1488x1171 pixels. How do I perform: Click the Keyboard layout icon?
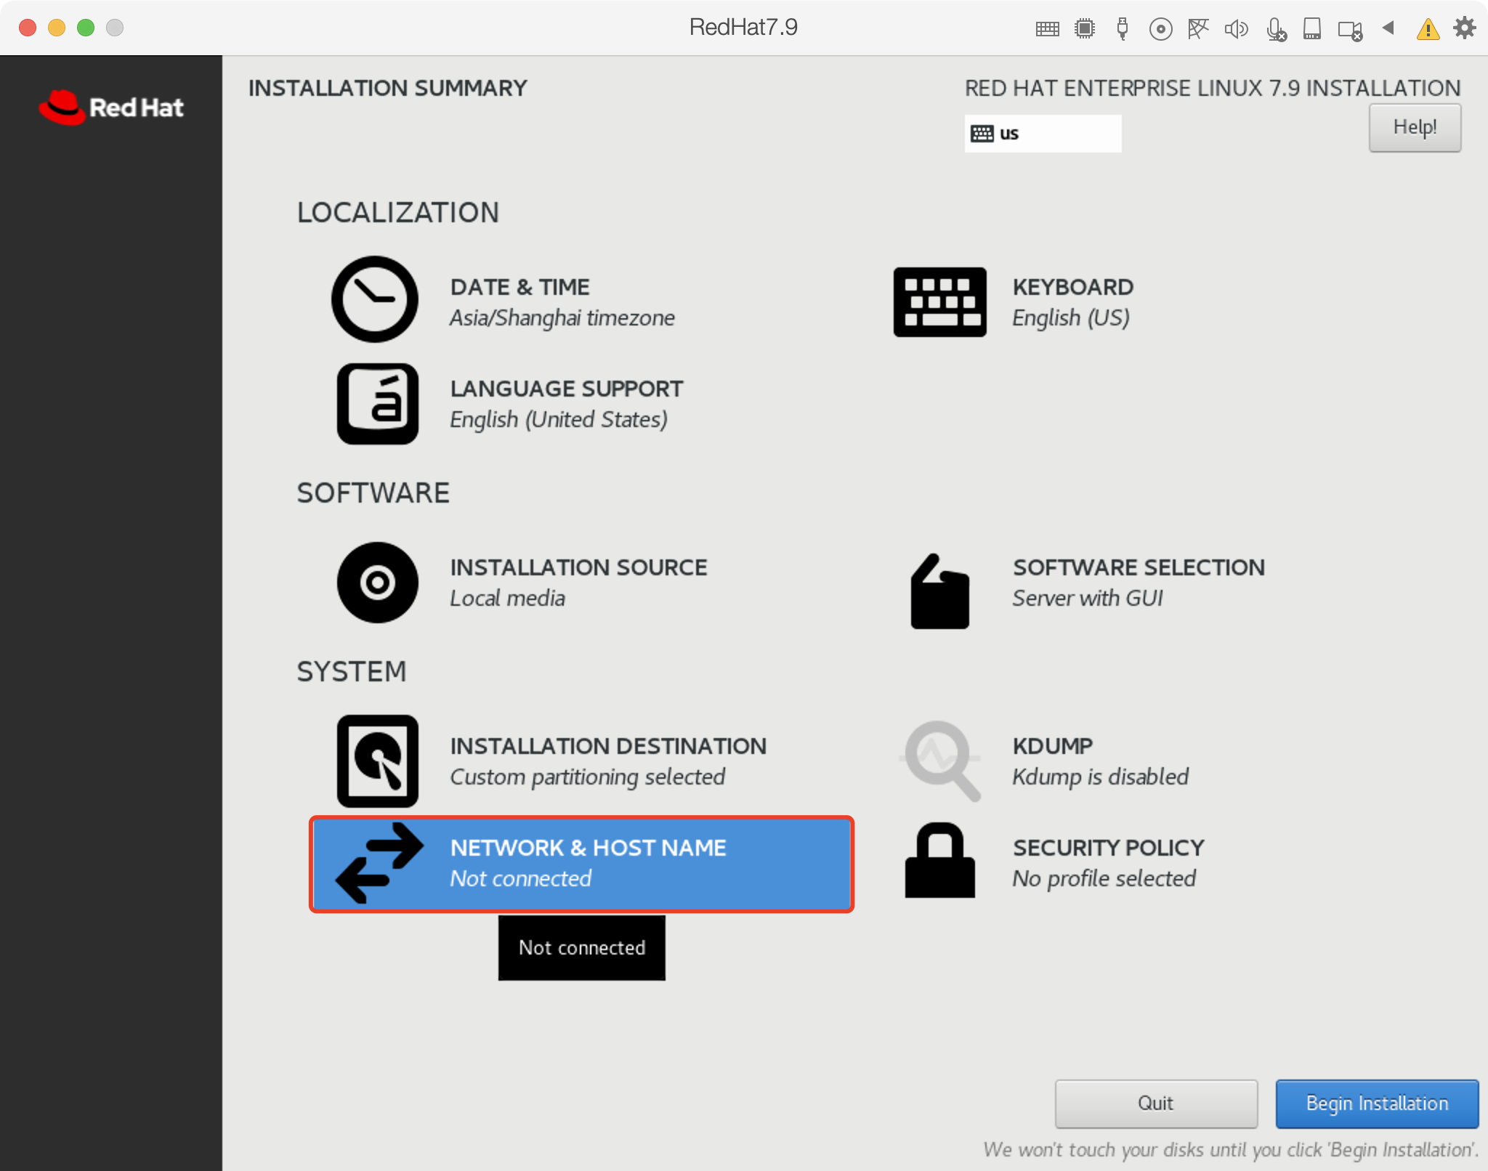(x=939, y=301)
